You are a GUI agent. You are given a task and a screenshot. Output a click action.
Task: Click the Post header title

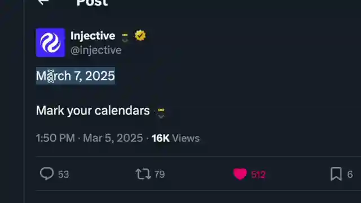[92, 3]
